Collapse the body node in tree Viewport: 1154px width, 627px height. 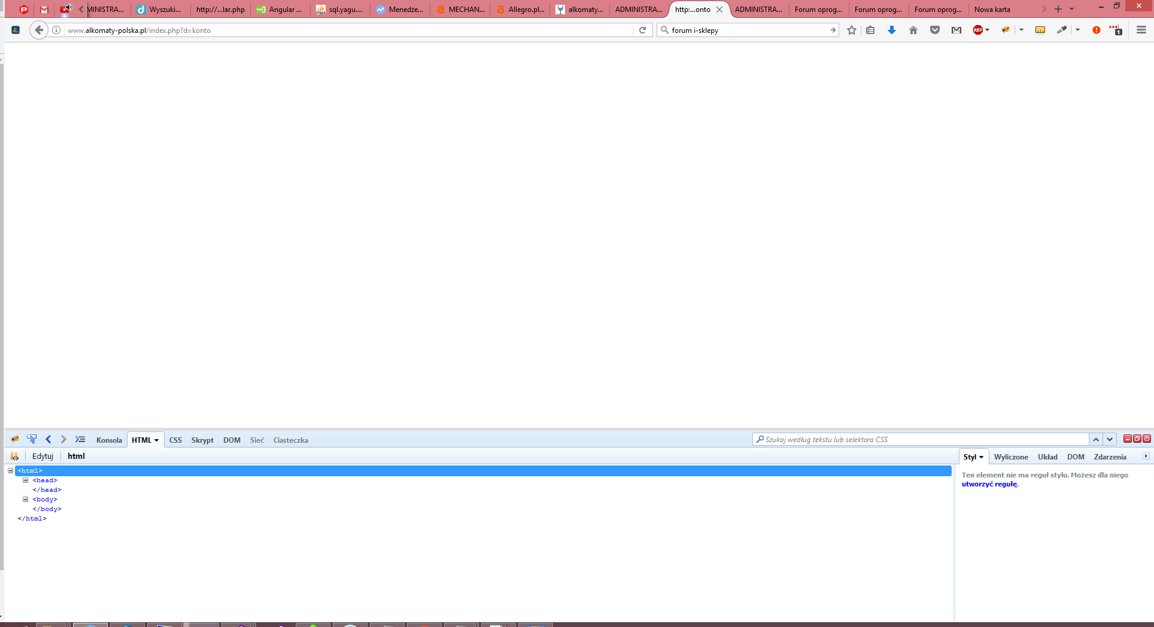tap(26, 500)
